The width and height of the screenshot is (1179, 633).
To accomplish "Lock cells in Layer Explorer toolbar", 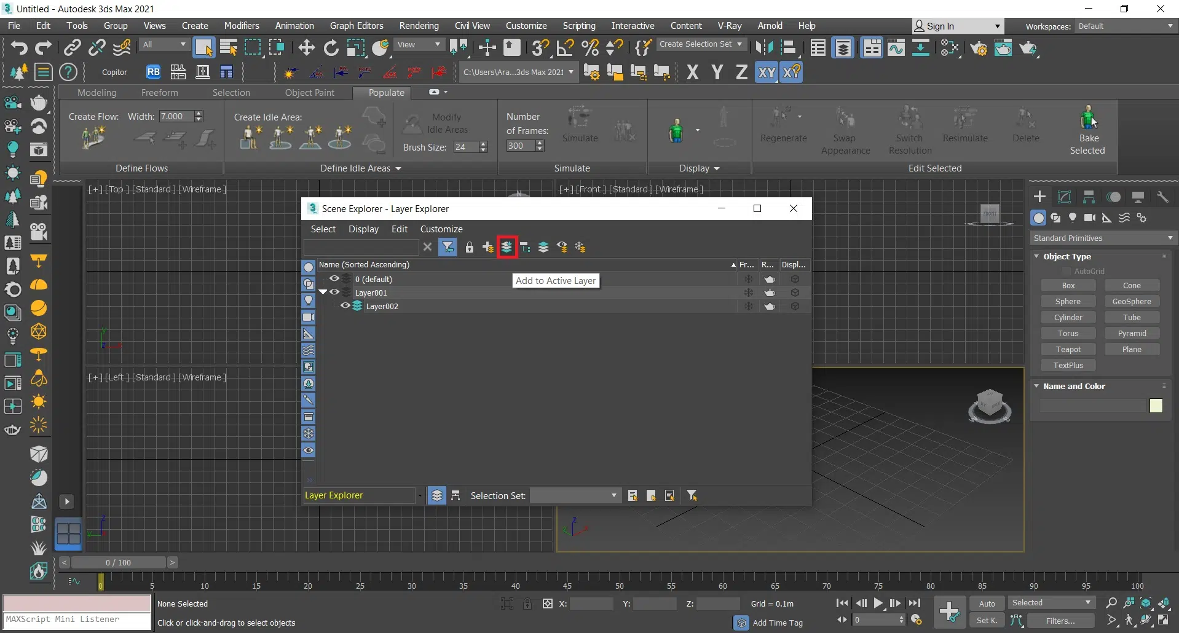I will [470, 247].
